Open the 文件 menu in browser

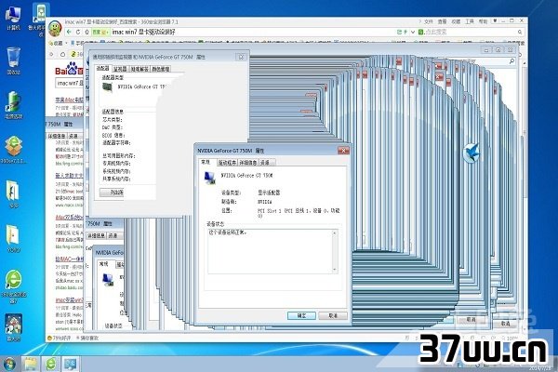429,21
